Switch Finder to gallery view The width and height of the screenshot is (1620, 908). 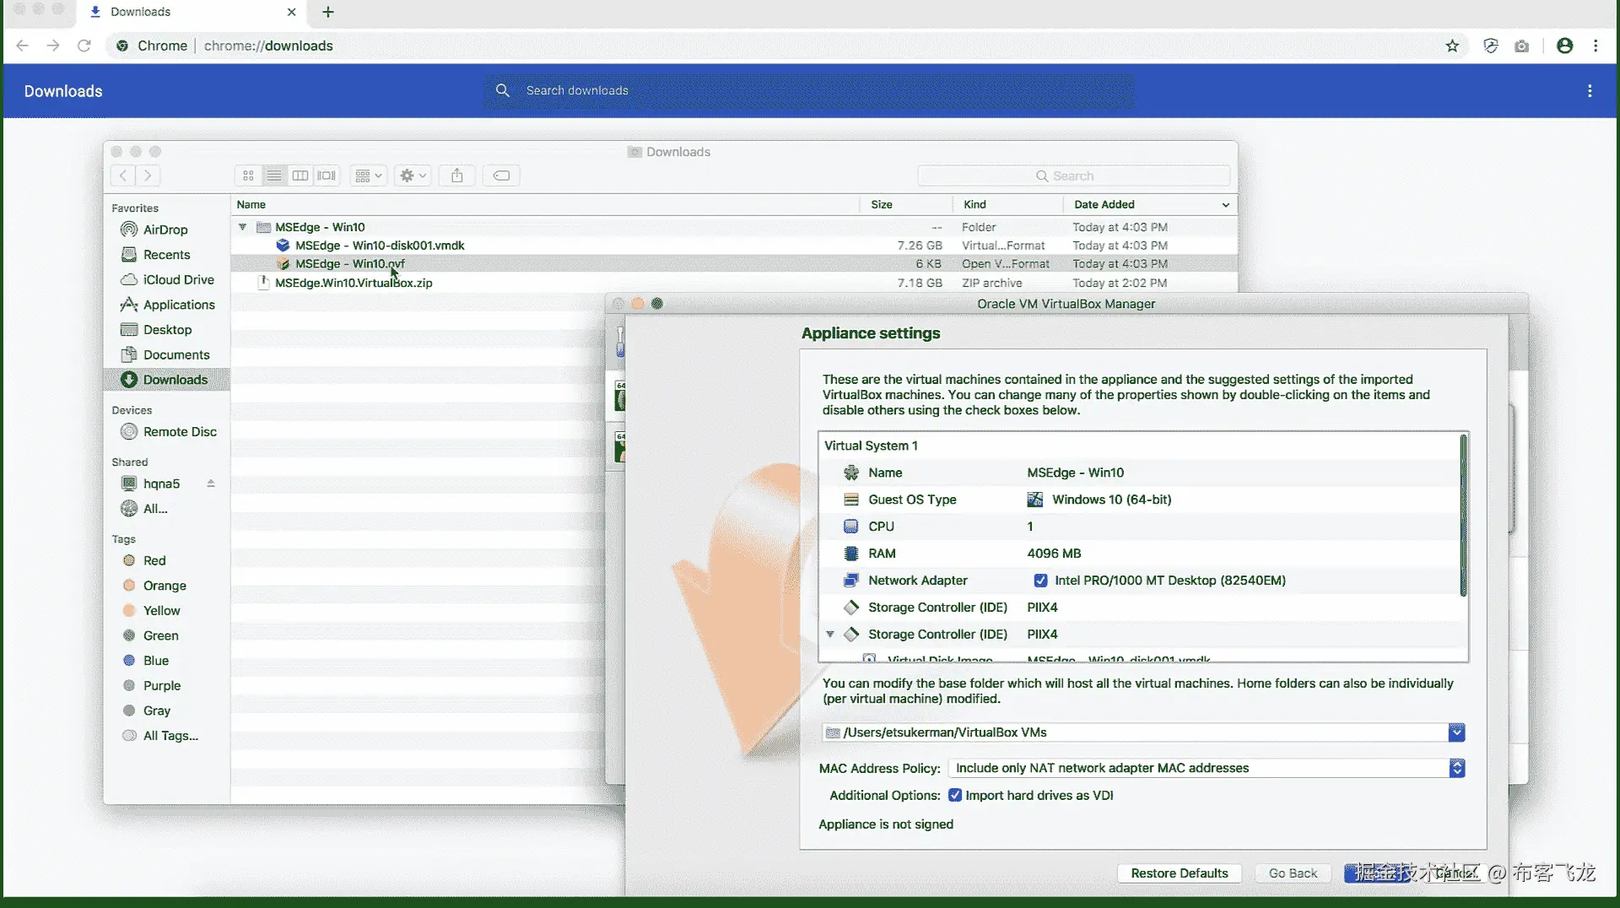coord(327,176)
